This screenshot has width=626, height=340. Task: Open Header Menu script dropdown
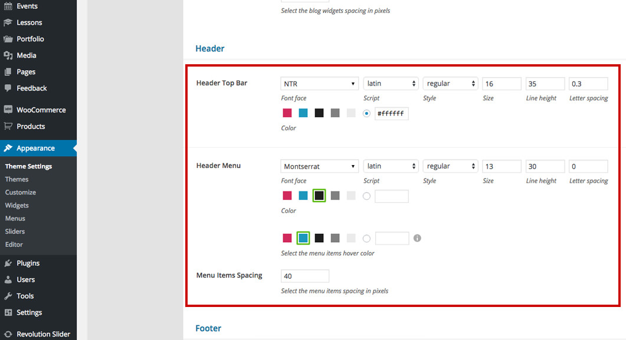tap(391, 166)
